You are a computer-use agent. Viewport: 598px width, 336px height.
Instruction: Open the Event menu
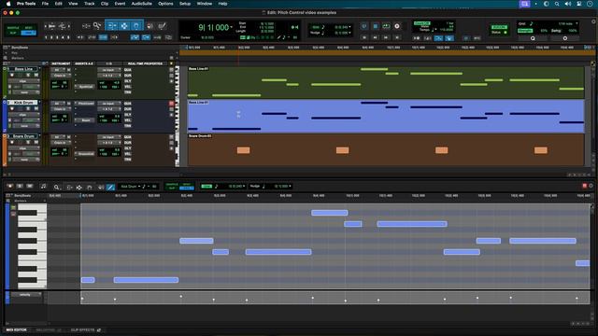tap(120, 4)
